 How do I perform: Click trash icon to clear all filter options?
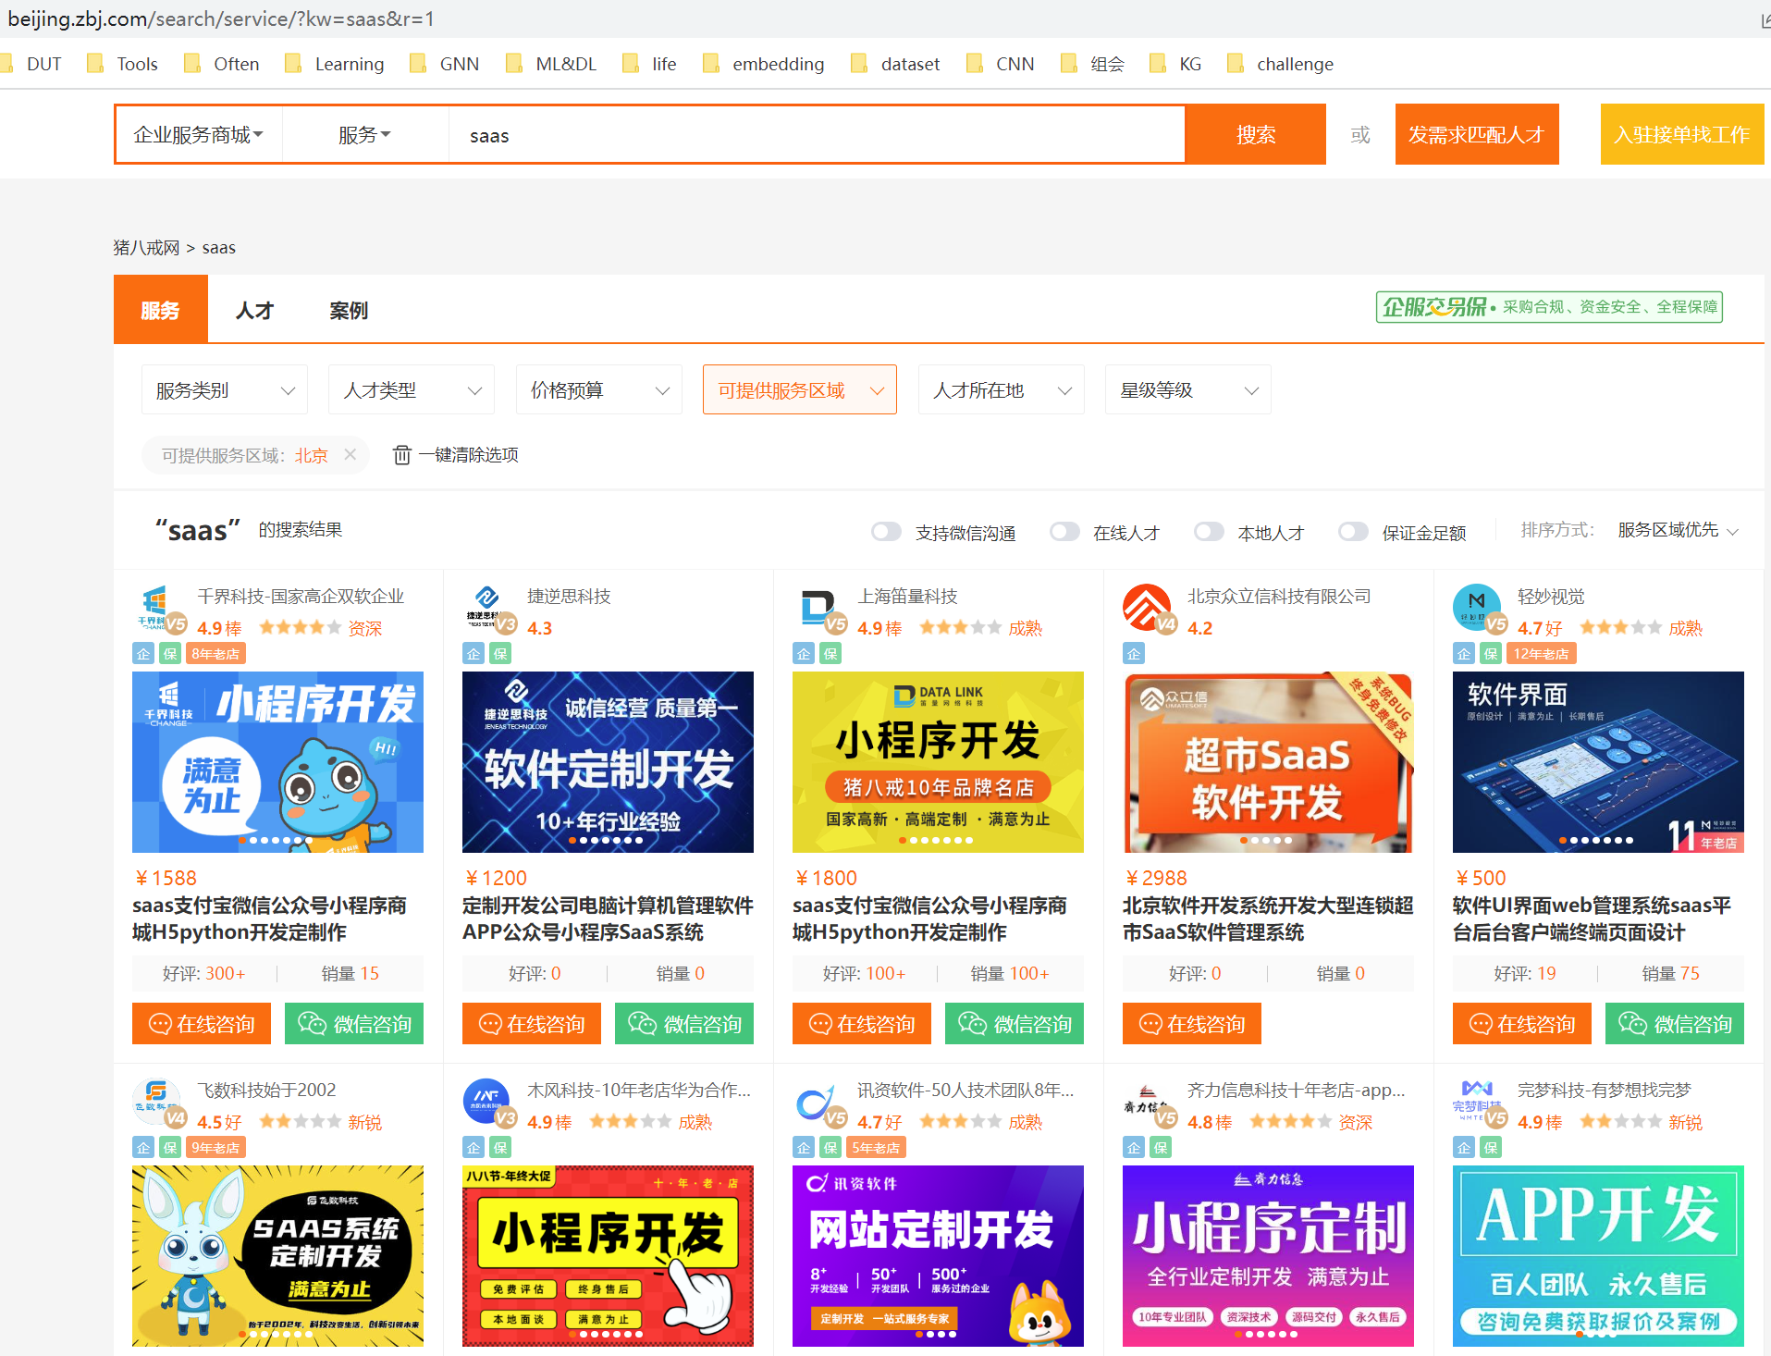pyautogui.click(x=402, y=454)
